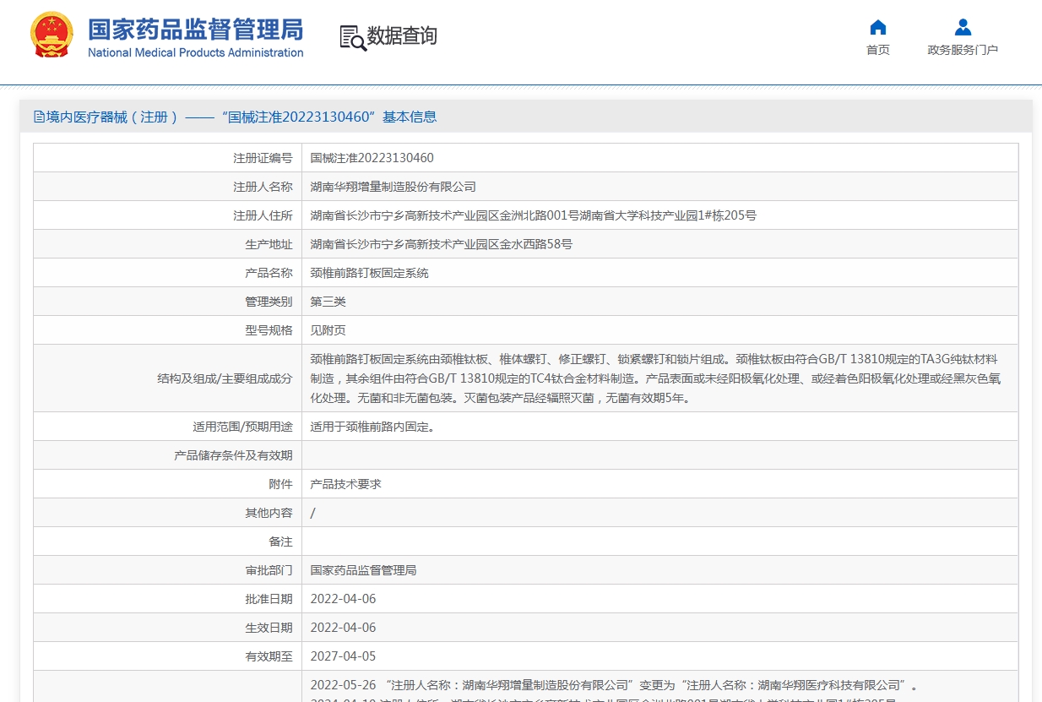Image resolution: width=1042 pixels, height=702 pixels.
Task: Click the 注册人名称 label cell
Action: pyautogui.click(x=167, y=187)
